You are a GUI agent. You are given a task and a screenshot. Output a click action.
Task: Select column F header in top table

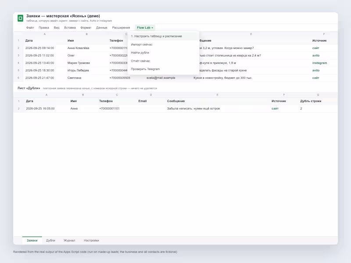point(324,34)
